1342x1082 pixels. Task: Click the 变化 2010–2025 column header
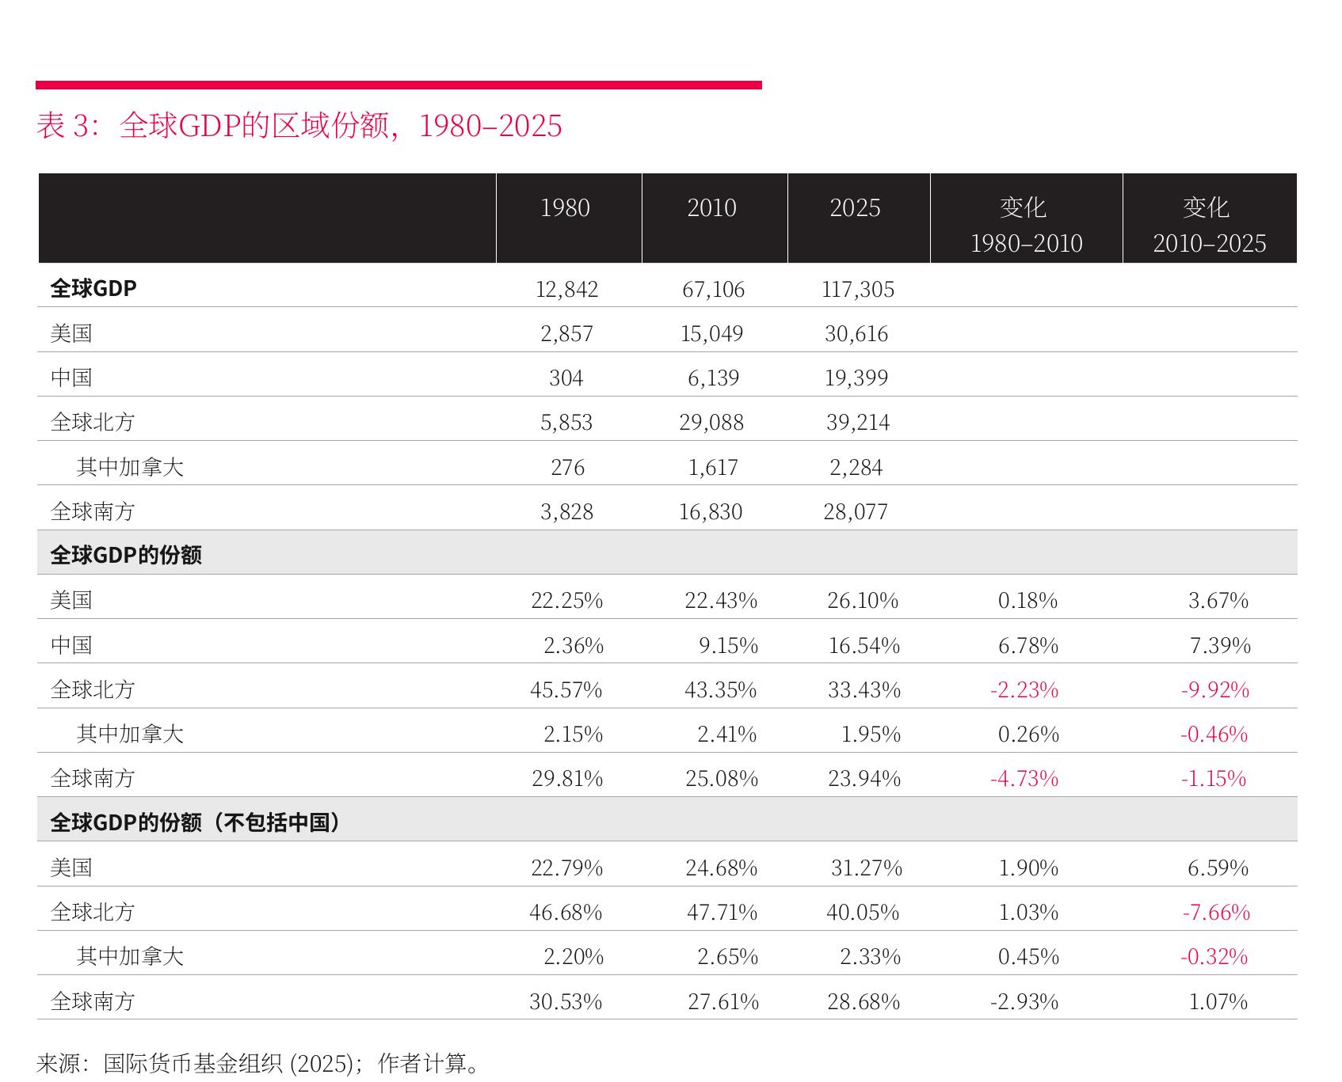click(x=1210, y=225)
